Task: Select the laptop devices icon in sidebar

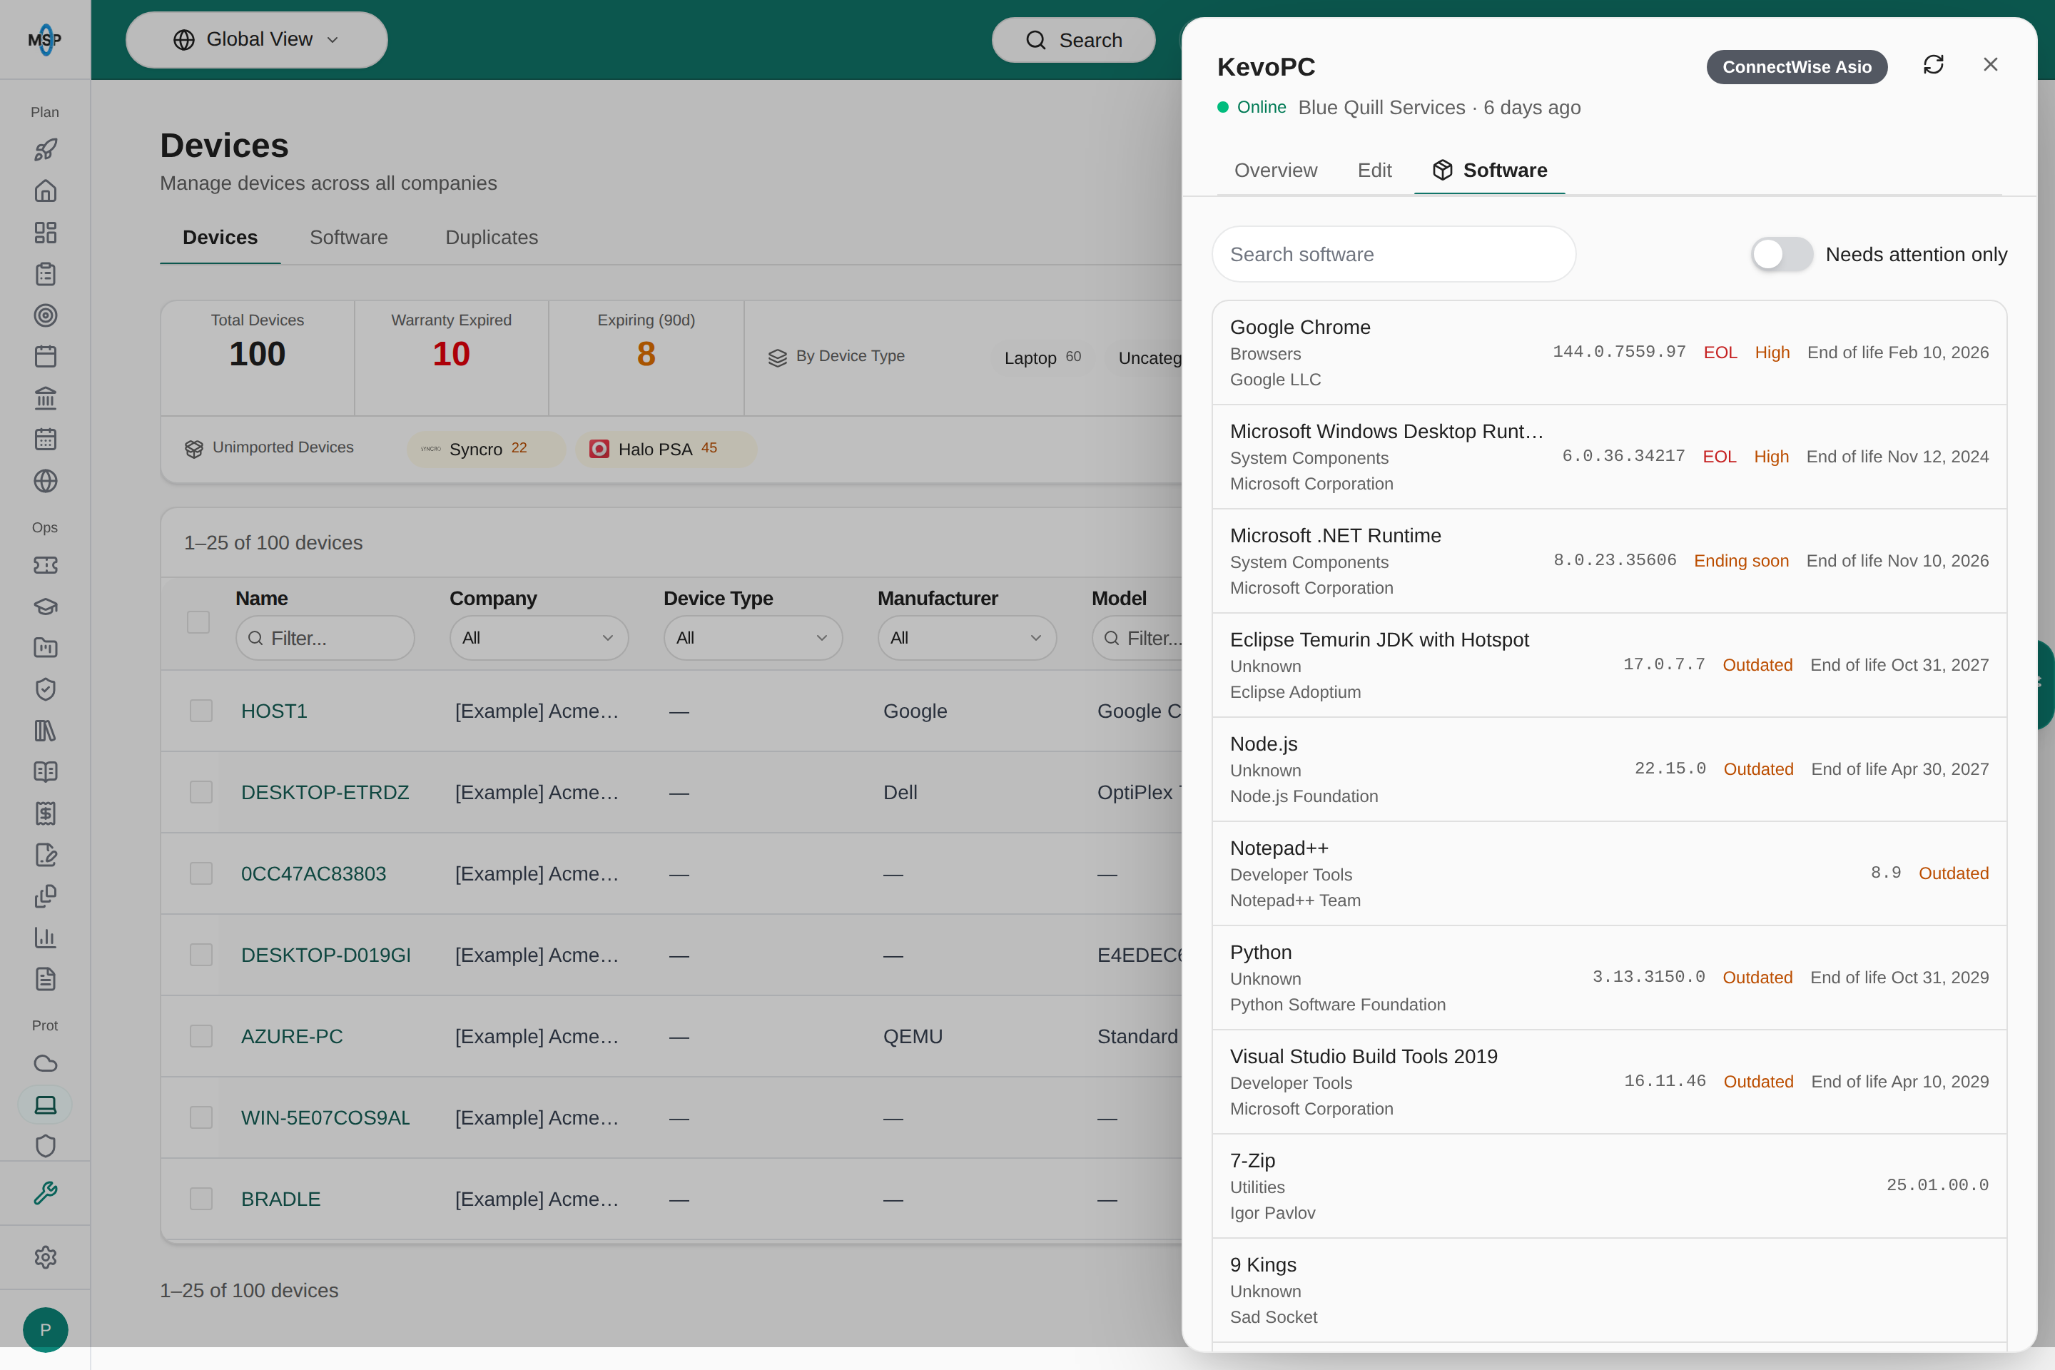Action: click(46, 1105)
